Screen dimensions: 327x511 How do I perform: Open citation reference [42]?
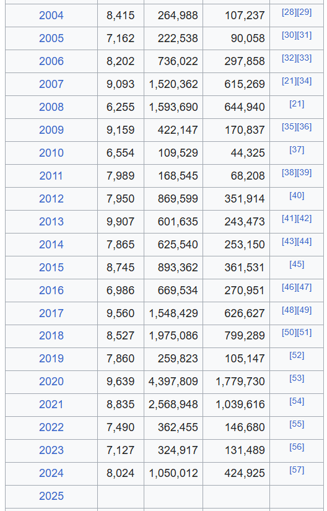click(304, 219)
